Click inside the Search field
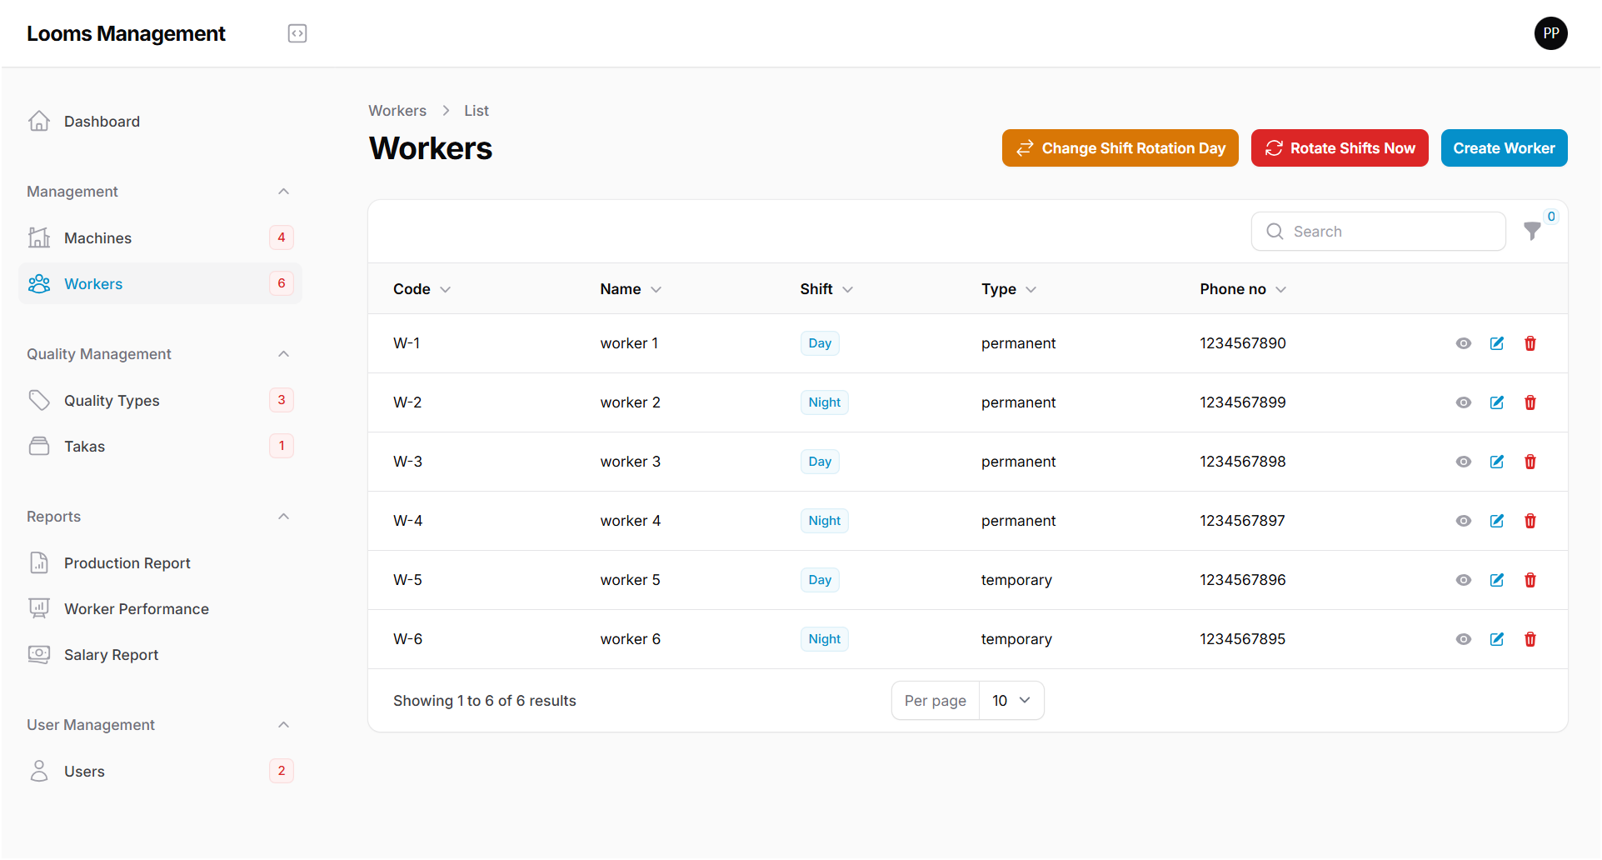 point(1379,231)
